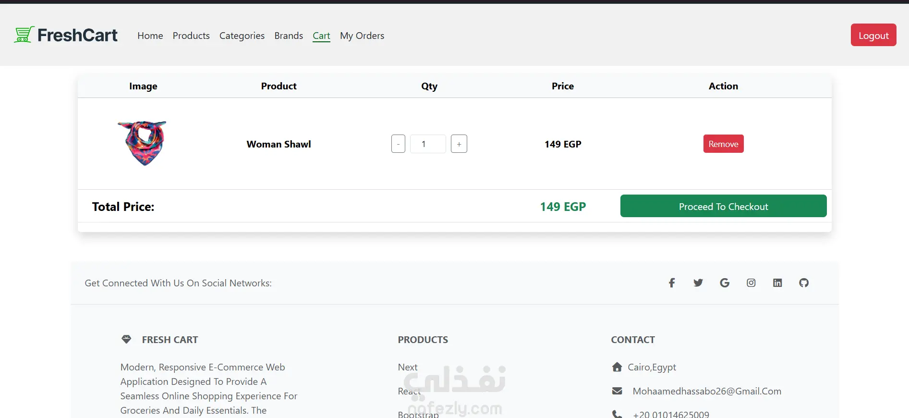Open the GitHub social icon
Screen dimensions: 909x418
click(804, 283)
